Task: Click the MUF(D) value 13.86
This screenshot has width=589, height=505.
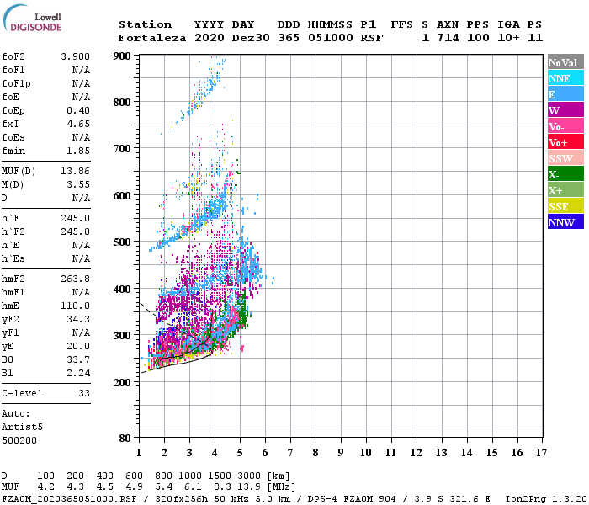Action: click(x=75, y=172)
